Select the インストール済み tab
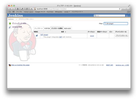This screenshot has height=100, width=138. coord(57,28)
